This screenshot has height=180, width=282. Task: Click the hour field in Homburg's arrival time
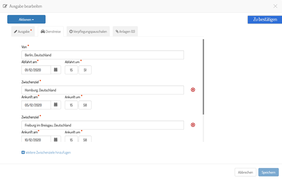pos(71,105)
